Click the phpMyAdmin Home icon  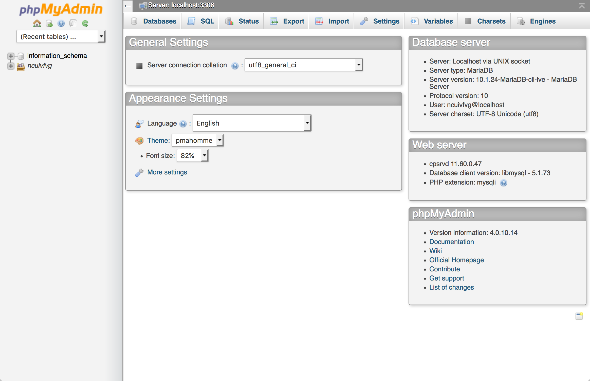point(37,23)
